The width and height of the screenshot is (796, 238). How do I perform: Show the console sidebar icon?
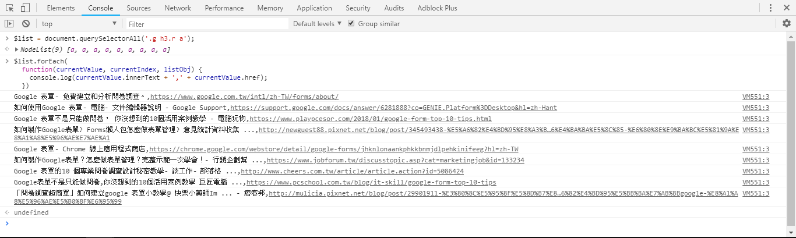tap(9, 24)
